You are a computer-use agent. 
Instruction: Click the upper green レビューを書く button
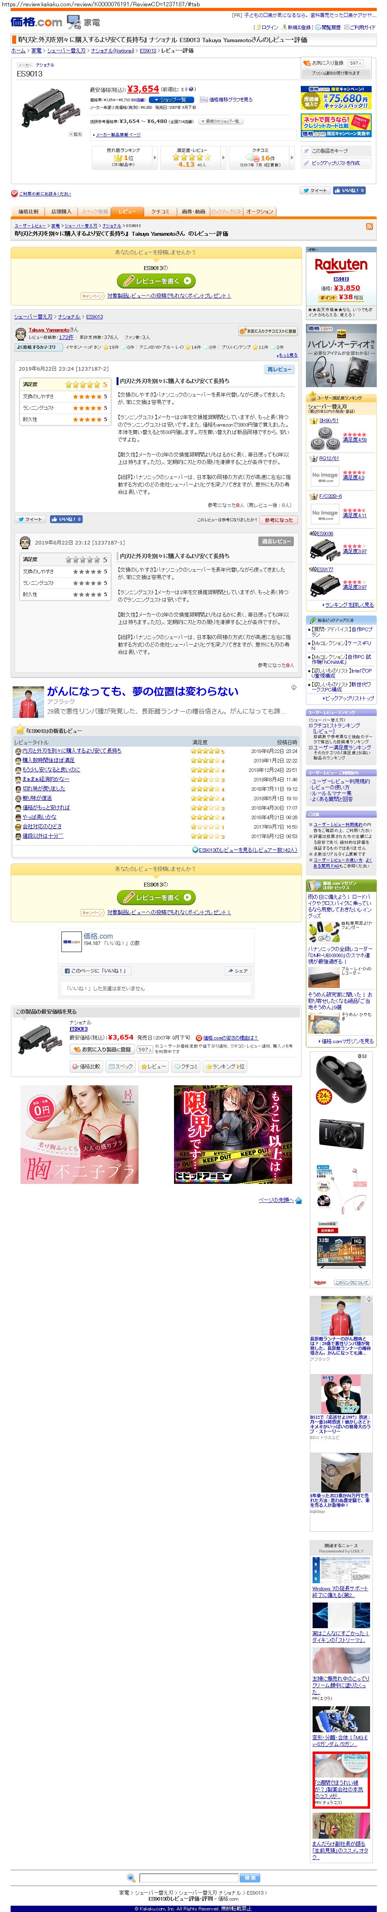156,281
